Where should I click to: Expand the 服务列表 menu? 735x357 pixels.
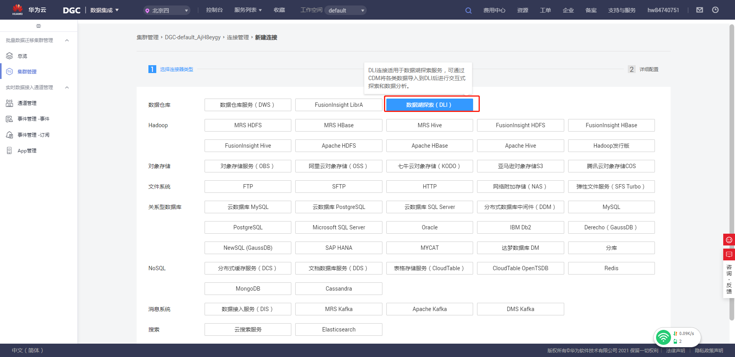coord(248,10)
